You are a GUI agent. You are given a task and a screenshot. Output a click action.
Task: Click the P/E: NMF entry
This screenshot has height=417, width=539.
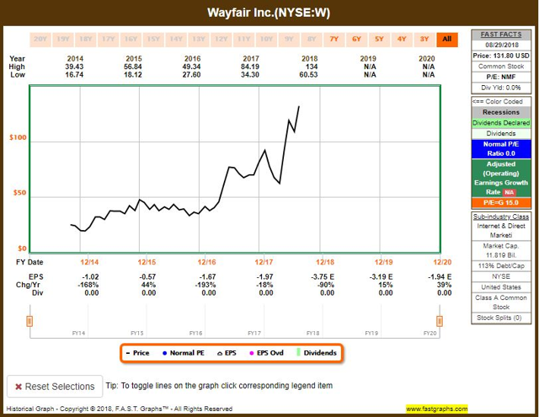[501, 77]
